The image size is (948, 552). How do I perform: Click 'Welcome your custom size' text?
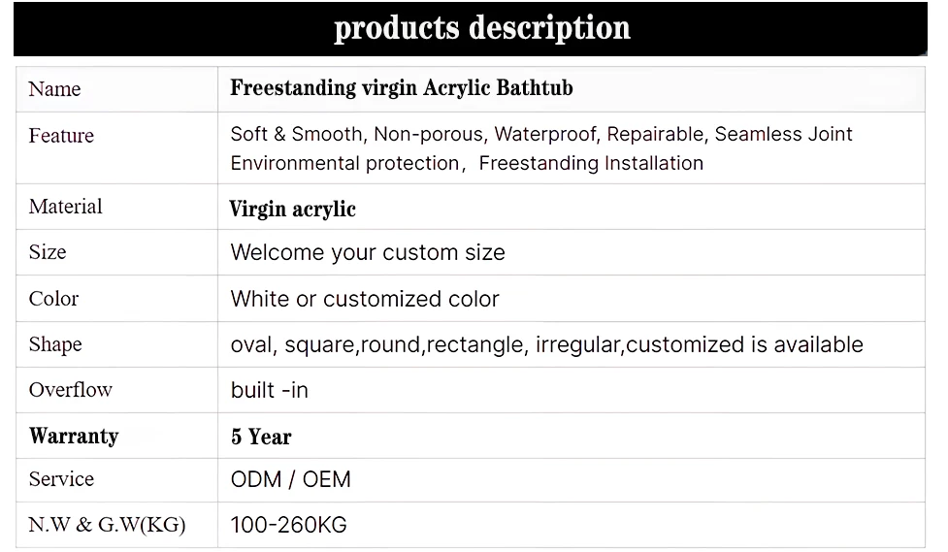(368, 252)
